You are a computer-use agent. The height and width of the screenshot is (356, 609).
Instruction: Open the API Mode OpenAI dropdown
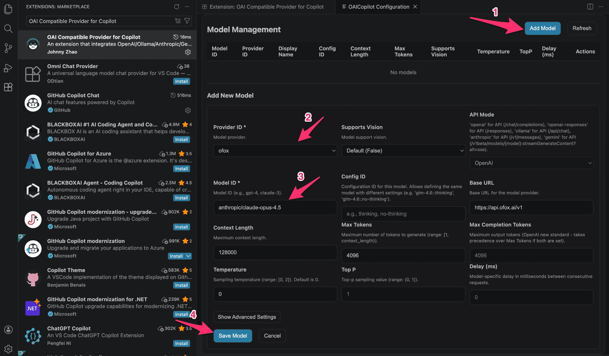point(531,163)
